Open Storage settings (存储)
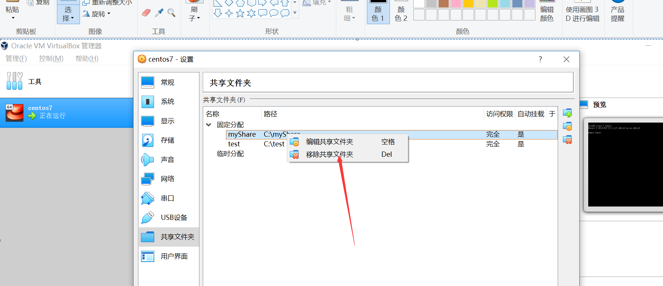The height and width of the screenshot is (286, 663). 169,140
